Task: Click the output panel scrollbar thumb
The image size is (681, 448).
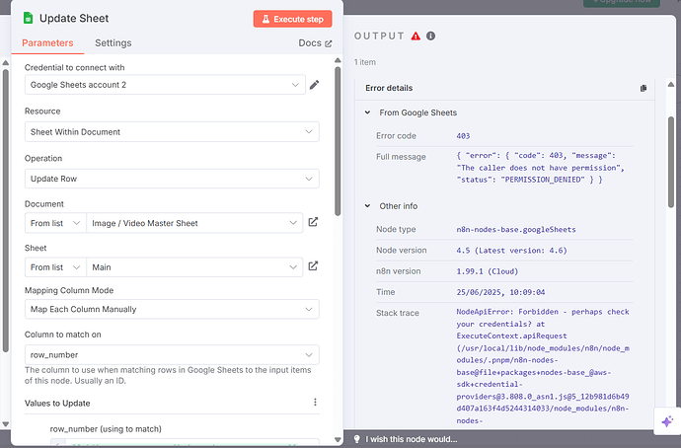Action: coord(671,162)
